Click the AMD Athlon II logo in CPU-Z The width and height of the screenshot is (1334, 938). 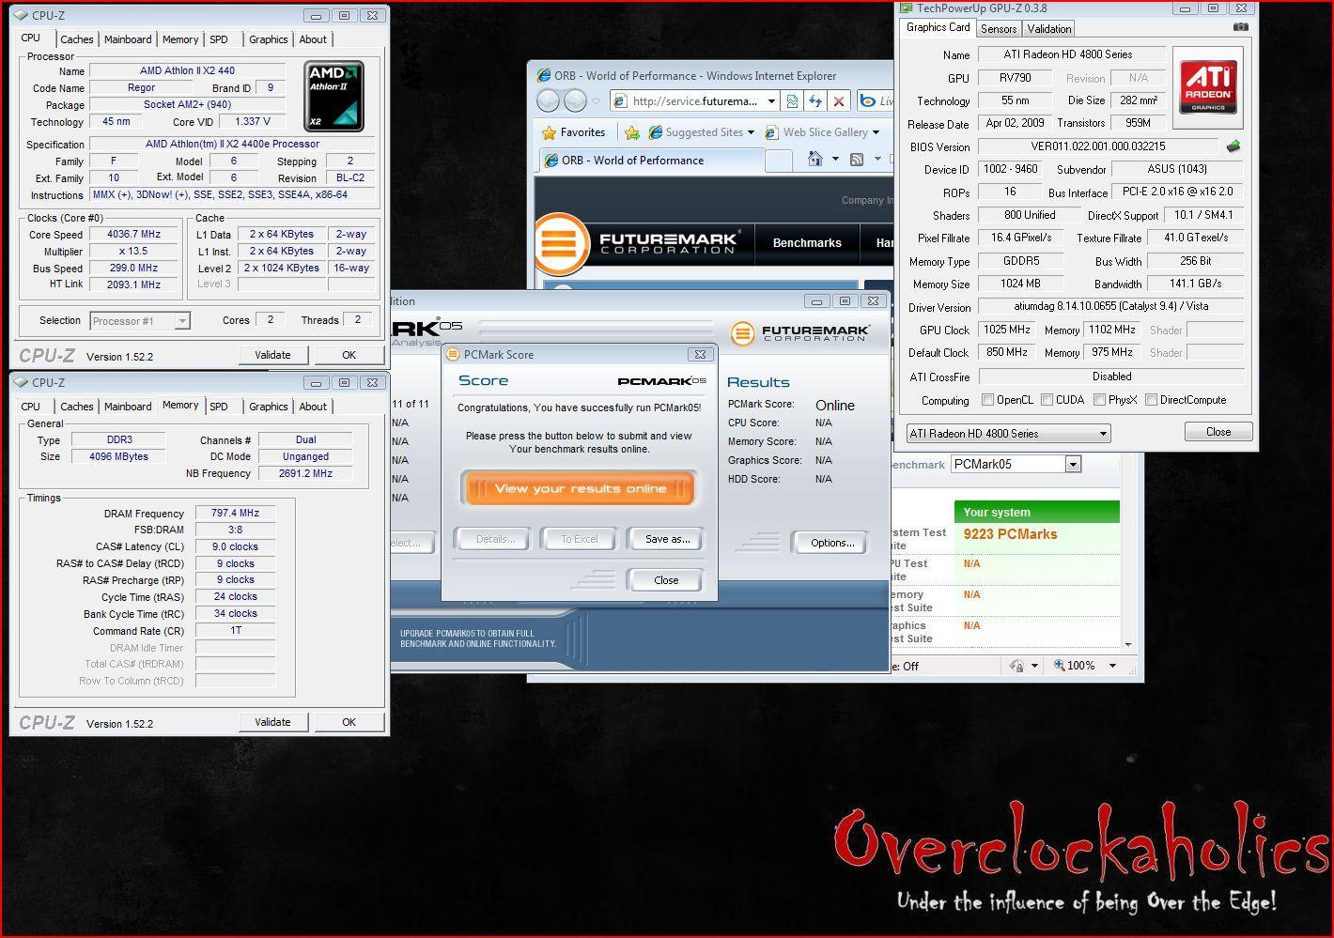pos(333,97)
